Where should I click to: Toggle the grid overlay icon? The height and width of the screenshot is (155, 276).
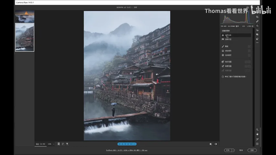tap(257, 144)
